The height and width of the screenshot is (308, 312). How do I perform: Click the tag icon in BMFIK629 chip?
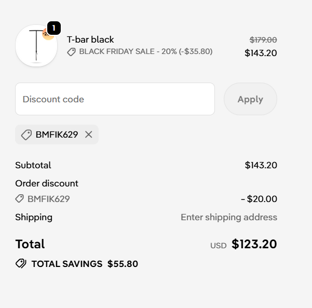[x=26, y=135]
